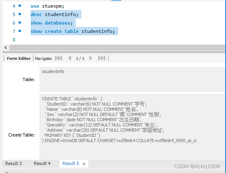Click the '1 / 1' record counter
The image size is (226, 173).
80,59
